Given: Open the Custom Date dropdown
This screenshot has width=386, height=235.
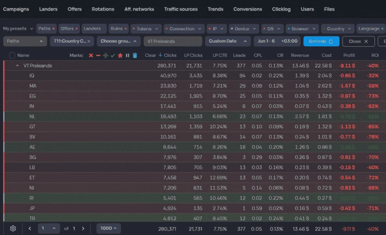Looking at the screenshot, I should (x=228, y=41).
